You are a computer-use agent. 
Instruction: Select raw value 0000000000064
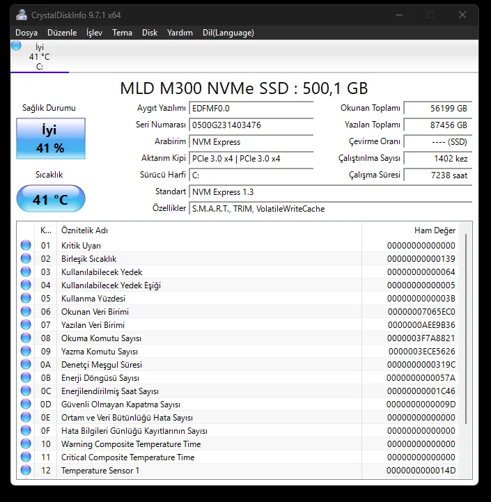point(421,272)
